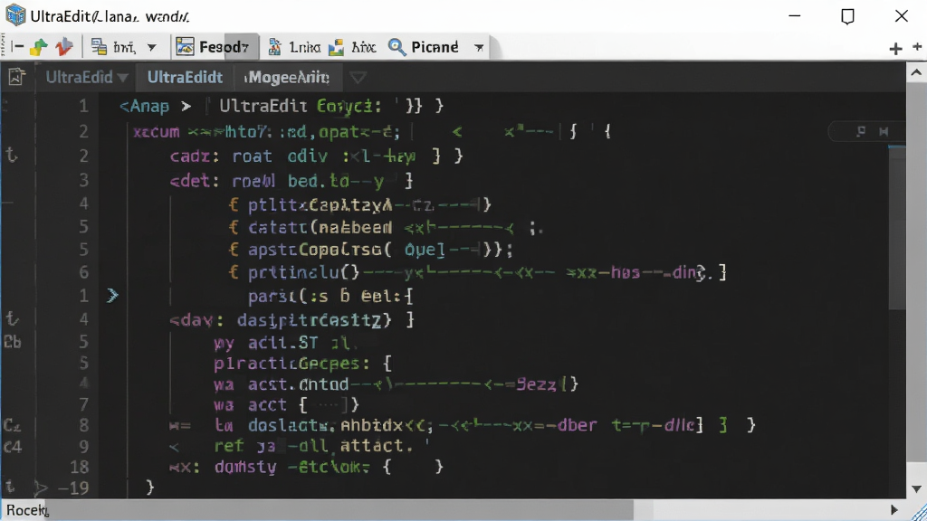Click the picture icon beside Lnka
This screenshot has height=521, width=927.
pyautogui.click(x=336, y=47)
